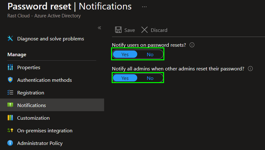Image resolution: width=265 pixels, height=150 pixels.
Task: Set notify all admins option to Yes
Action: 125,78
